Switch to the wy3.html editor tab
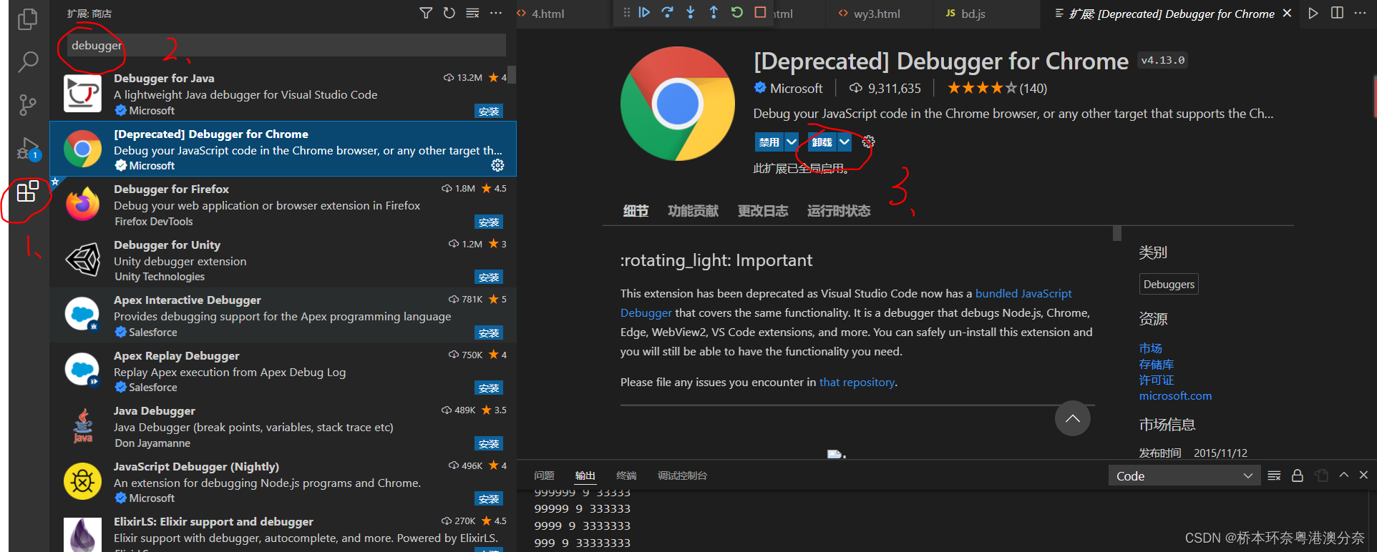Viewport: 1377px width, 552px height. [x=877, y=14]
